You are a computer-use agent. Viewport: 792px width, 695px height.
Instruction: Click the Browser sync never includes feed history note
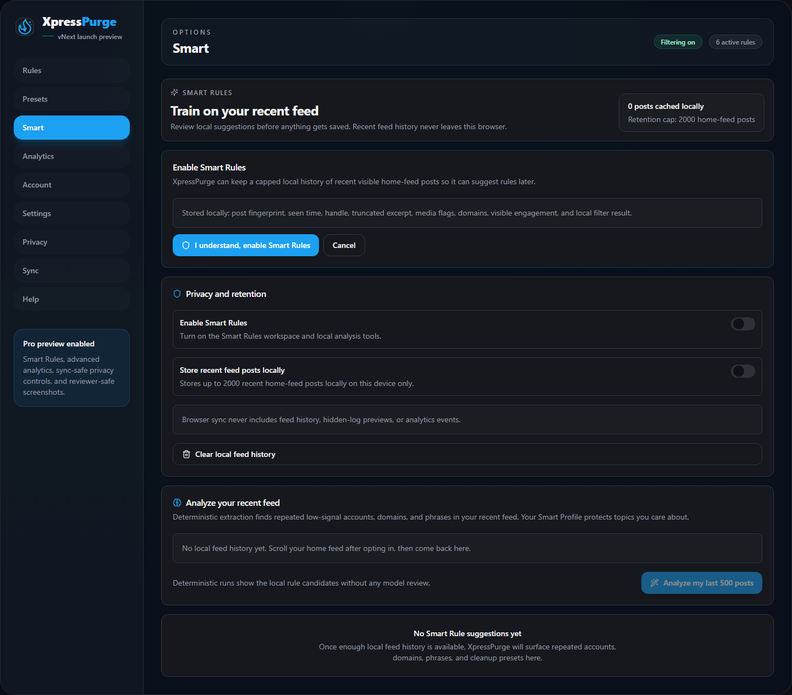tap(468, 420)
